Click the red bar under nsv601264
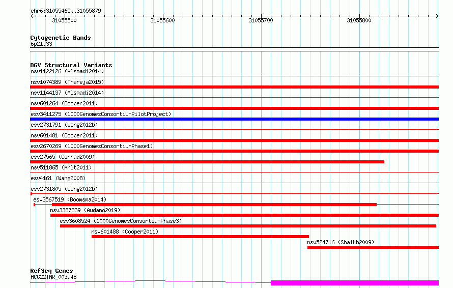This screenshot has height=288, width=453. click(234, 108)
